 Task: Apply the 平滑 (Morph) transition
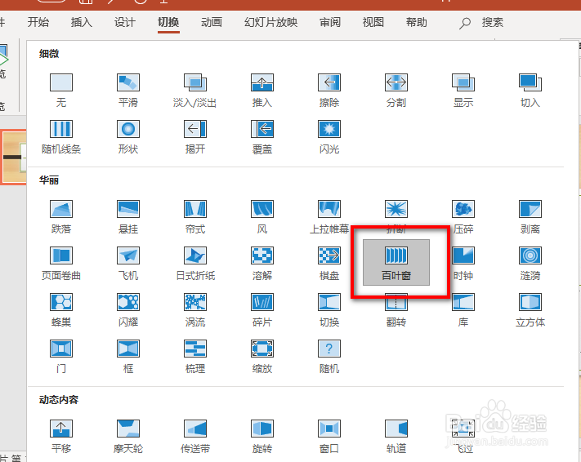(x=128, y=91)
